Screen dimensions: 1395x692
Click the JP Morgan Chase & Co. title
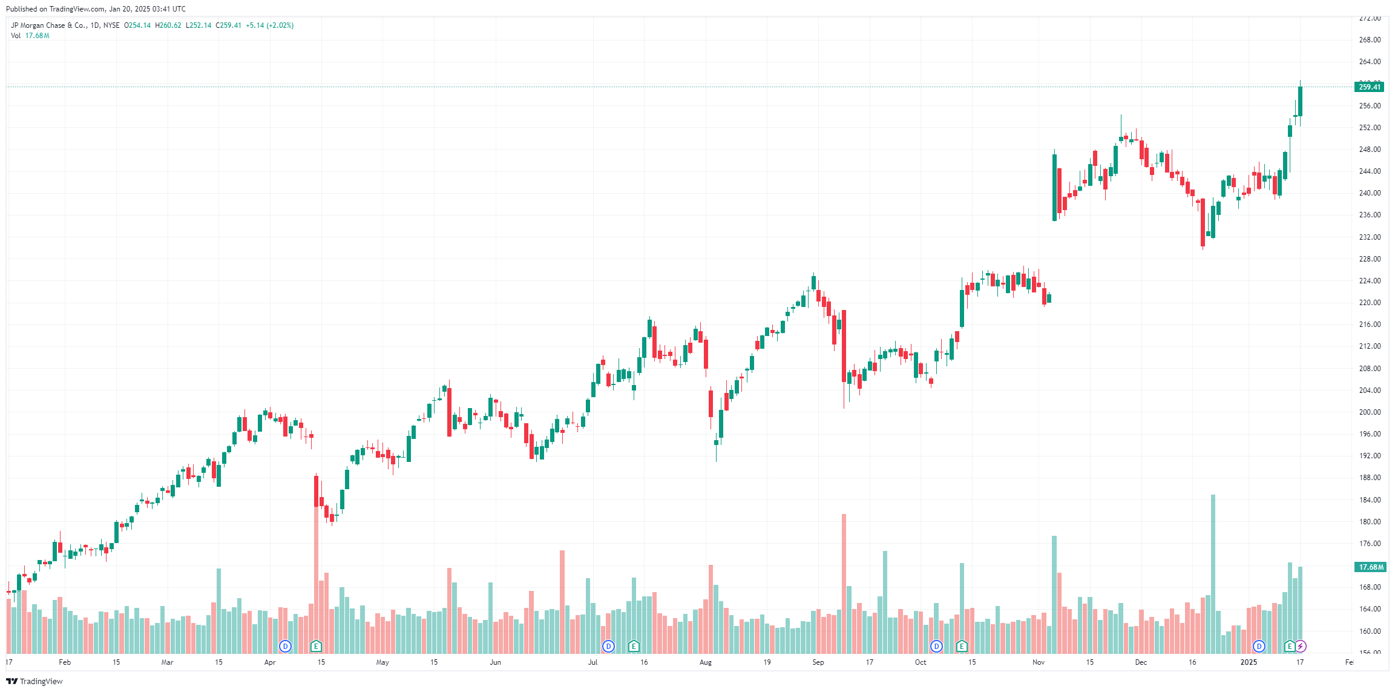click(49, 25)
